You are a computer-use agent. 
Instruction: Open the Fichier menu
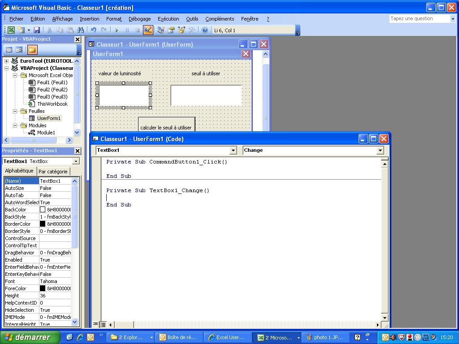17,19
